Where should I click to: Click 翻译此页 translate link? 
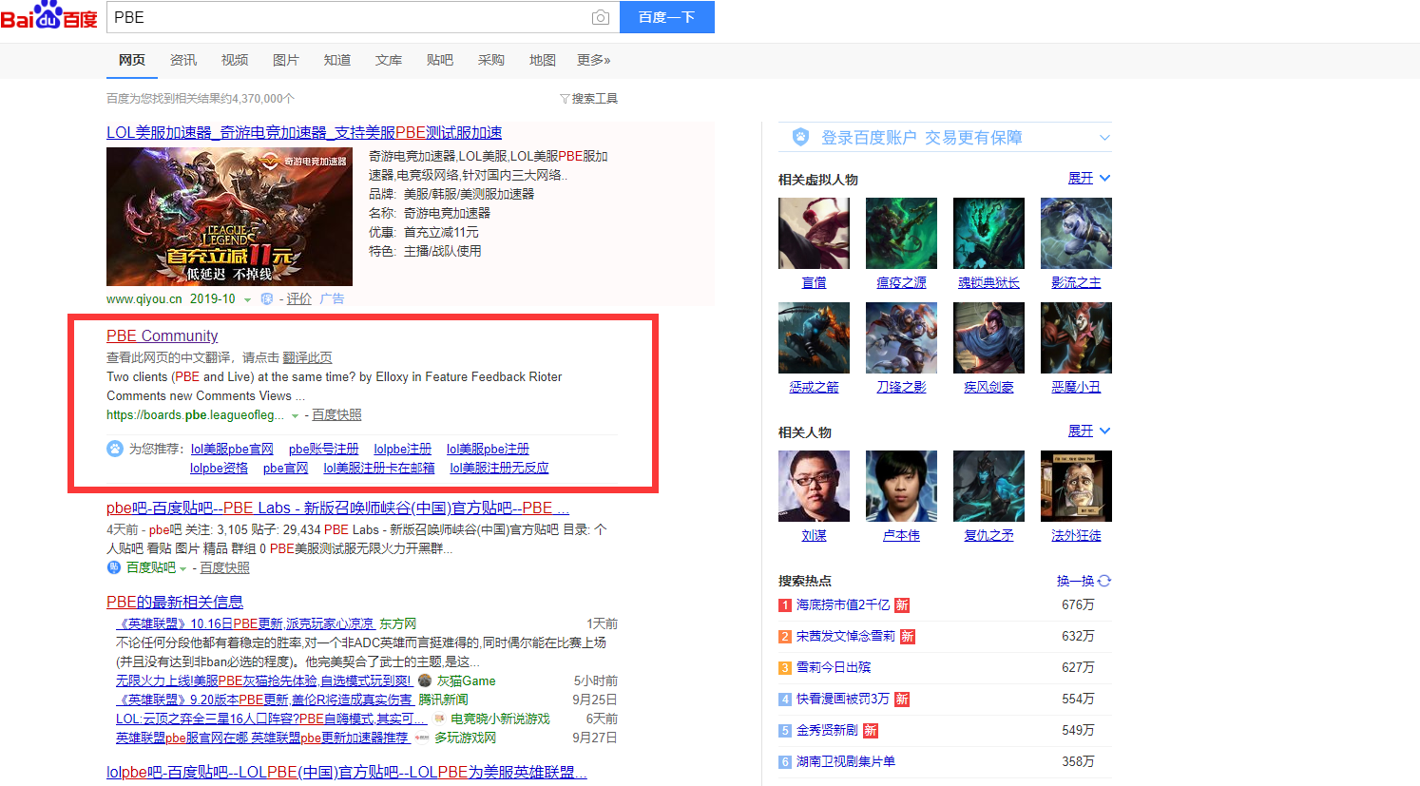point(307,357)
